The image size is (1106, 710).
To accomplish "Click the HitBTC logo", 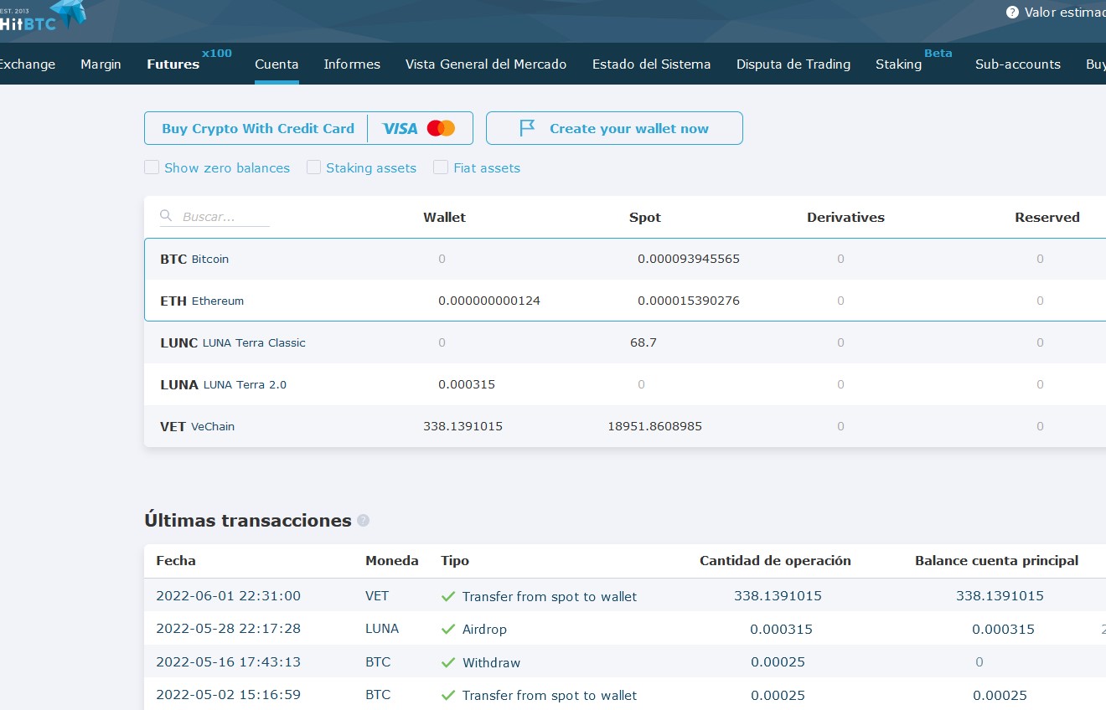I will (42, 18).
